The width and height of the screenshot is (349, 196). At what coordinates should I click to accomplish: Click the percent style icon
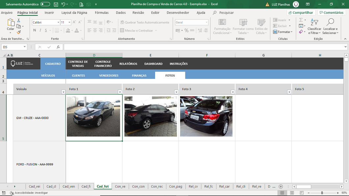186,31
